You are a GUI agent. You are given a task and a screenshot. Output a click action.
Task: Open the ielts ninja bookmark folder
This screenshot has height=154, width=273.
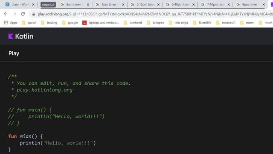[x=178, y=23]
